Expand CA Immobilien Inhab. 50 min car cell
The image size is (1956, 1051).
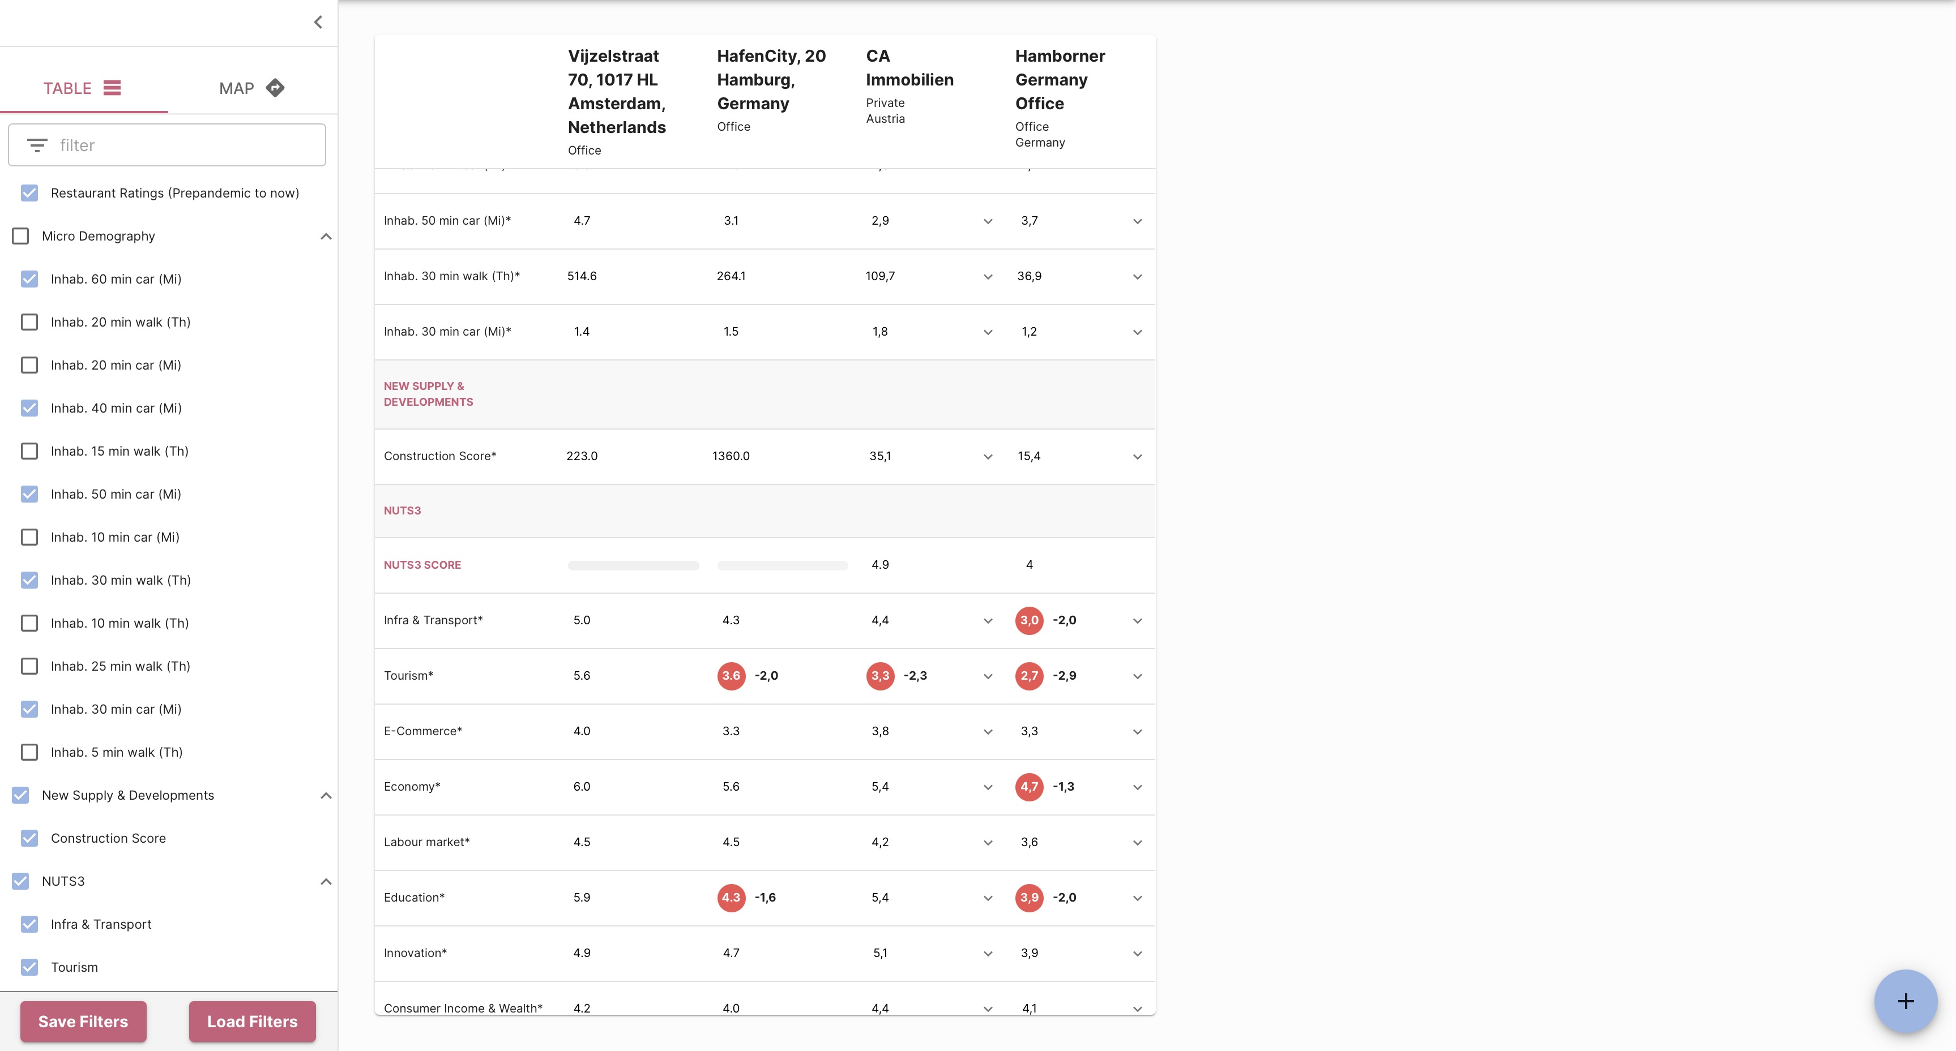point(988,222)
